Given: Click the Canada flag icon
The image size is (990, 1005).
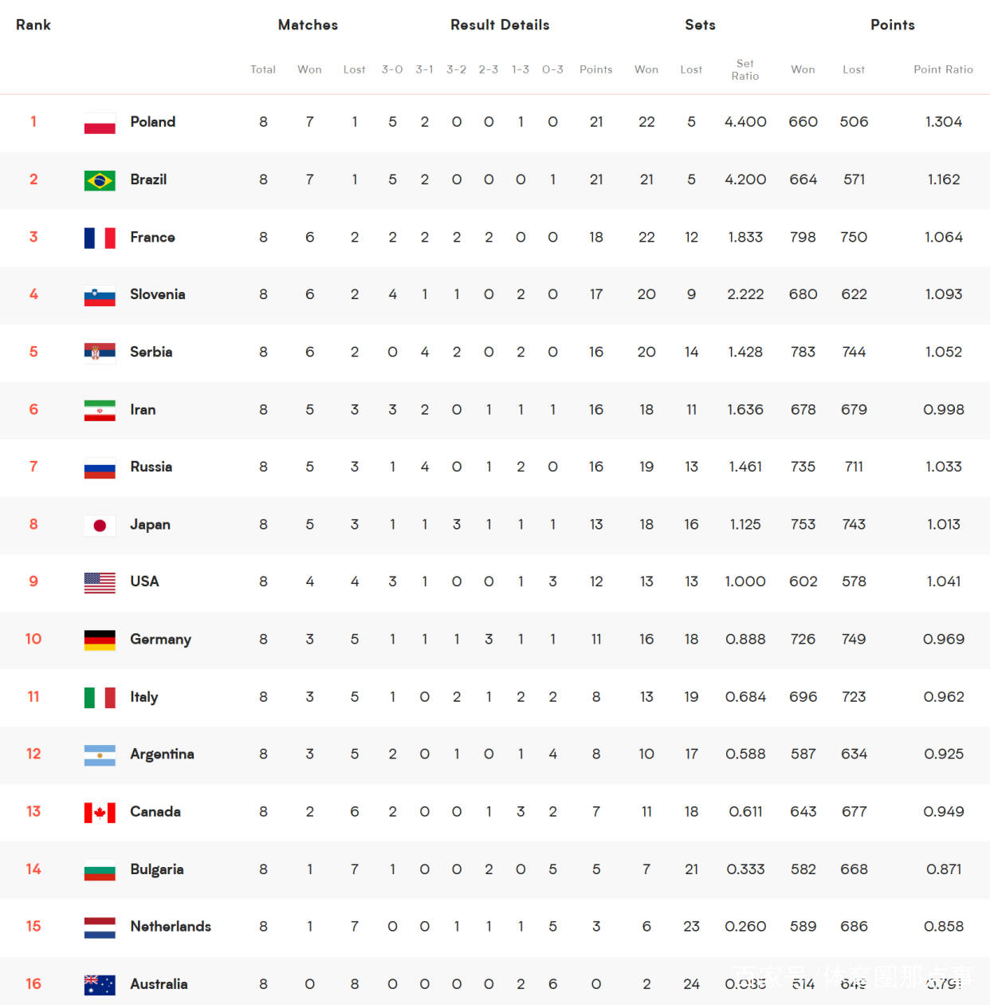Looking at the screenshot, I should click(x=100, y=812).
